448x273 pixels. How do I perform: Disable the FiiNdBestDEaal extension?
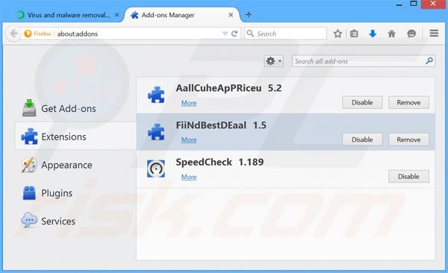click(362, 139)
